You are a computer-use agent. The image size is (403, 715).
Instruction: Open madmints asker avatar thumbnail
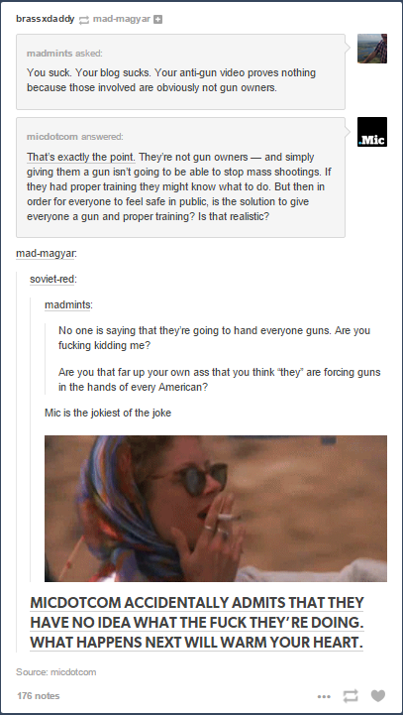tap(372, 49)
